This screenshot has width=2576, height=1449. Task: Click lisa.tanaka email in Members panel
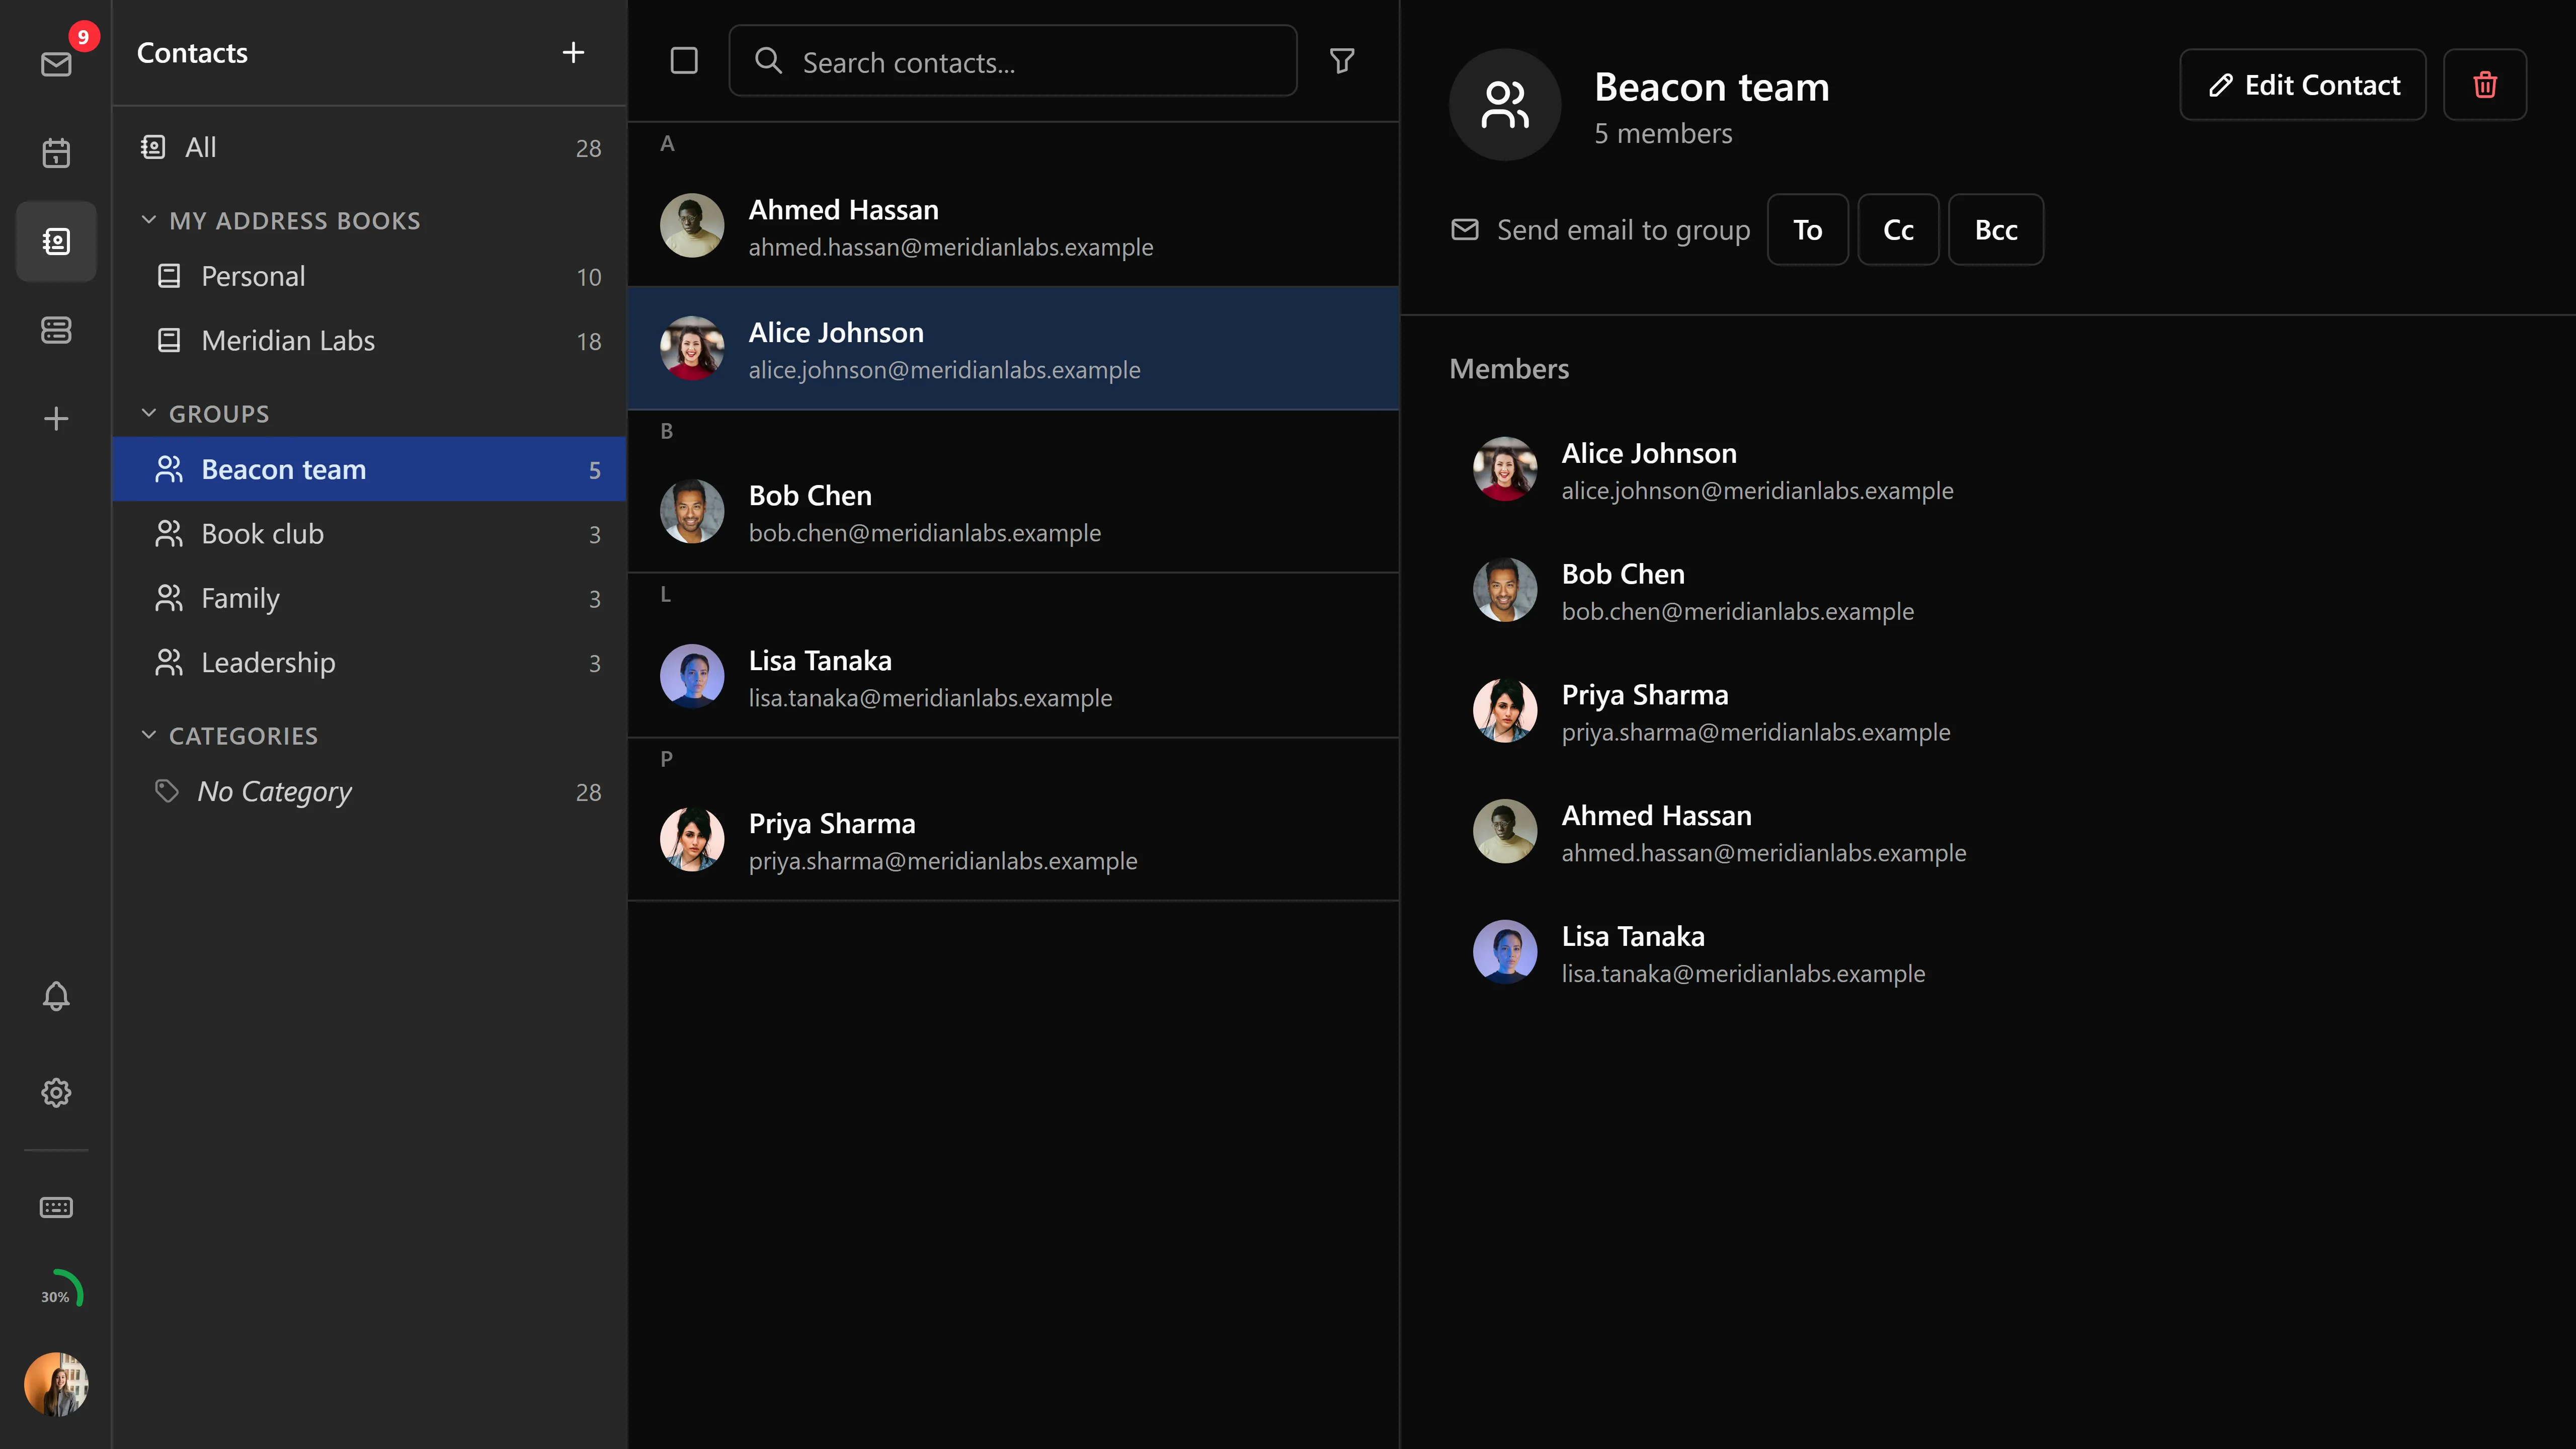[1743, 974]
